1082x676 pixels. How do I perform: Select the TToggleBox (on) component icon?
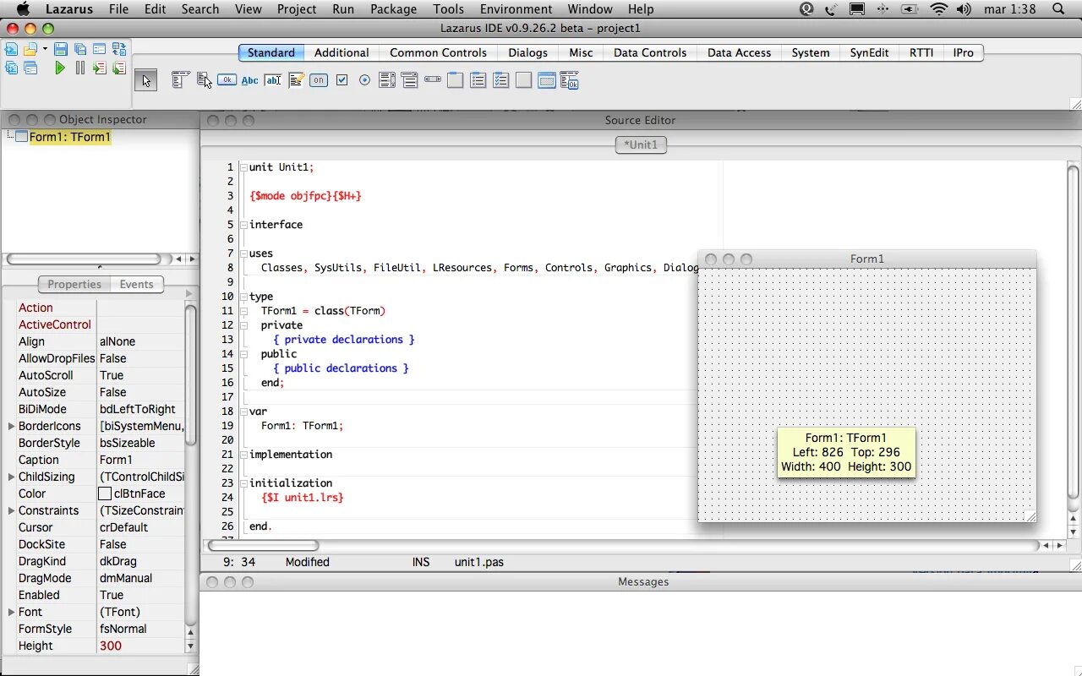pyautogui.click(x=319, y=80)
